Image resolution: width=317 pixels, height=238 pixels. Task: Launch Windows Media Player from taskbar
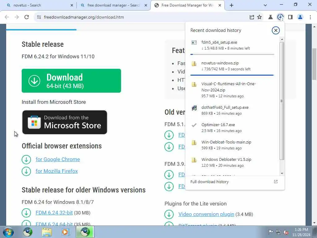[65, 232]
